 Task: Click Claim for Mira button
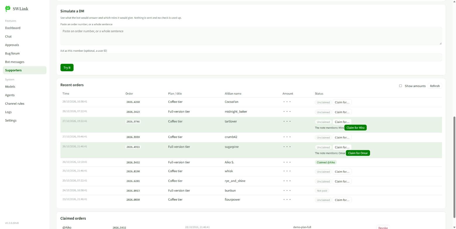[x=355, y=128]
